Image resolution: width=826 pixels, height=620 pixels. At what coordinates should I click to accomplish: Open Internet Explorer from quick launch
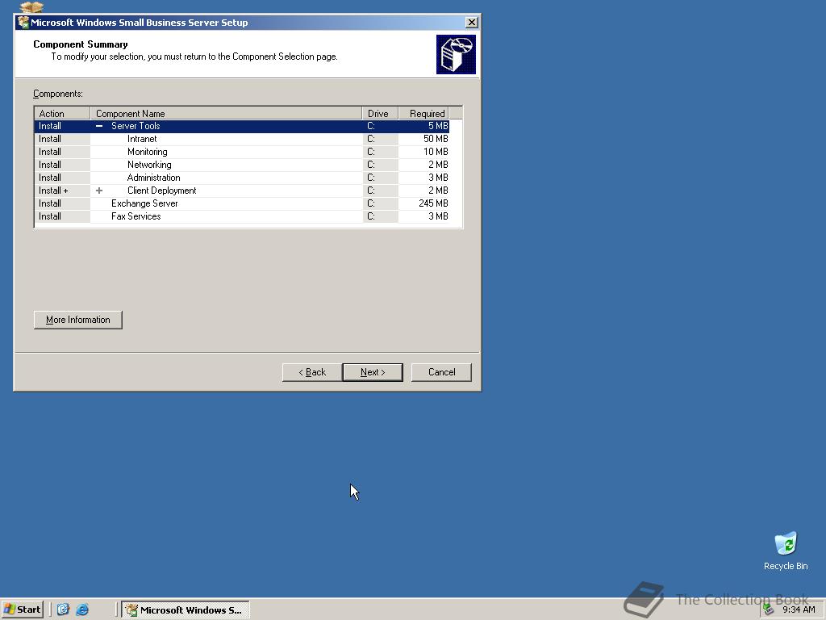(x=82, y=610)
